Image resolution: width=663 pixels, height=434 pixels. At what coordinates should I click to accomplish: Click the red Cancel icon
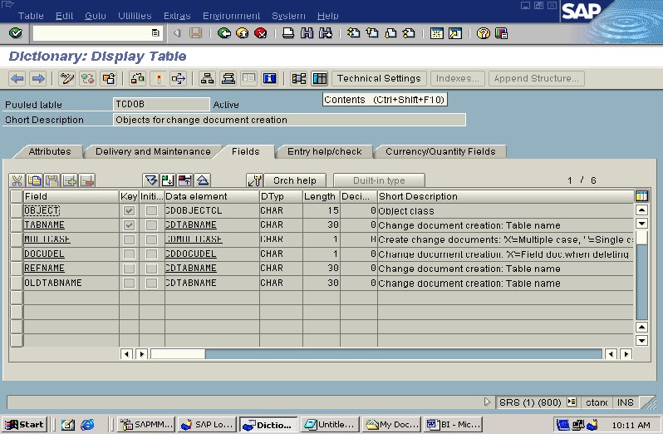coord(261,33)
